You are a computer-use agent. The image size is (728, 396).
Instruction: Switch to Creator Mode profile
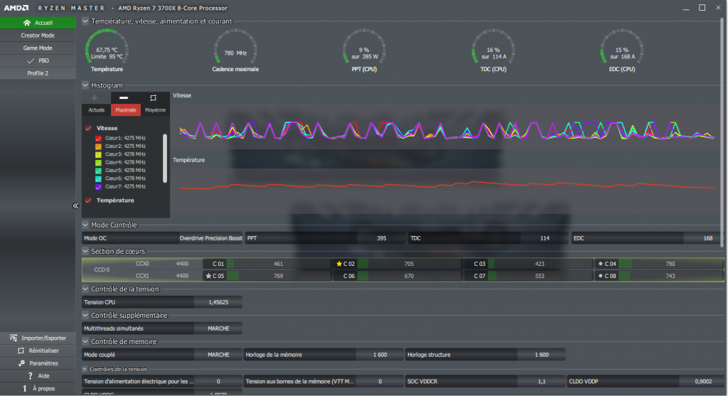point(38,36)
